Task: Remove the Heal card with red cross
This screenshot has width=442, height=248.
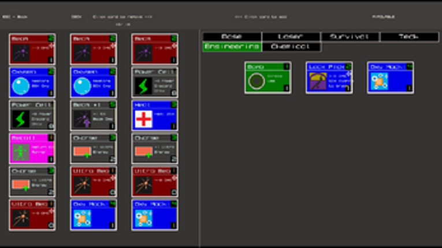Action: click(154, 115)
